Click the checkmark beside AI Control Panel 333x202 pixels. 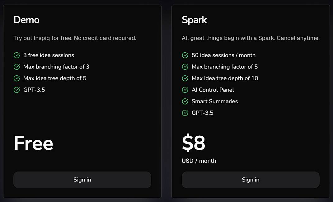pyautogui.click(x=185, y=90)
